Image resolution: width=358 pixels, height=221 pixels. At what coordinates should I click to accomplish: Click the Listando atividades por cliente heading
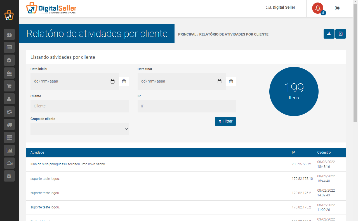[x=63, y=57]
